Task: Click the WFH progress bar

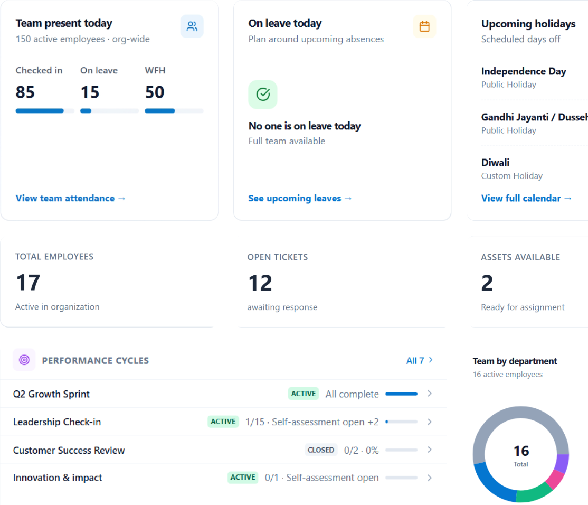Action: (174, 111)
